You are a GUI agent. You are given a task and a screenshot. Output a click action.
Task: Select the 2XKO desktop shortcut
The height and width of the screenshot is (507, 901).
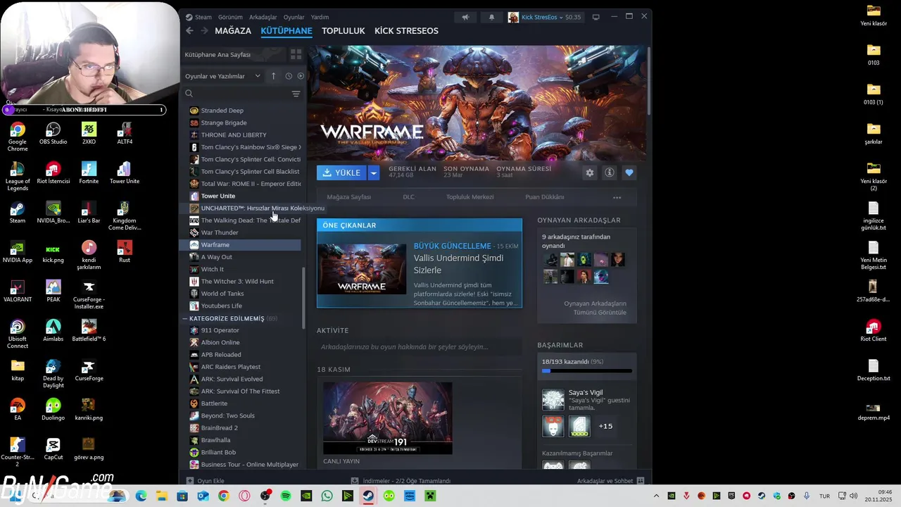click(x=89, y=133)
